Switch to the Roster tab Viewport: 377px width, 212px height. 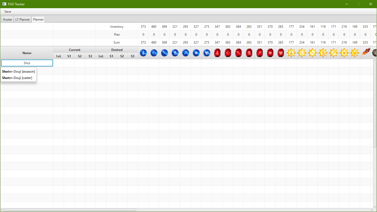coord(8,20)
